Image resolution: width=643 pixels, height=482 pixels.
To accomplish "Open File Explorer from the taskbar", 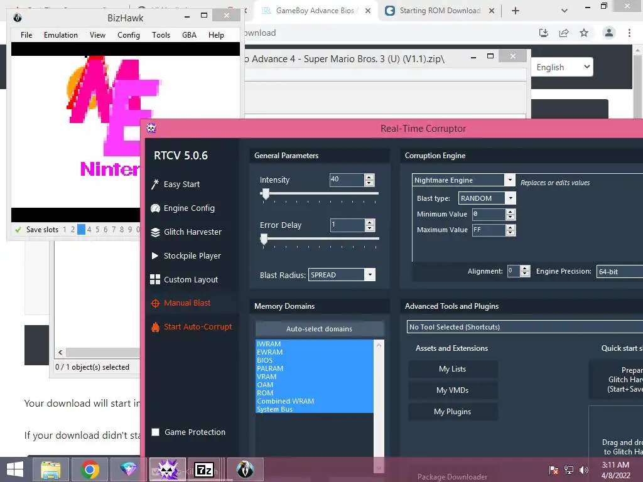I will 51,469.
